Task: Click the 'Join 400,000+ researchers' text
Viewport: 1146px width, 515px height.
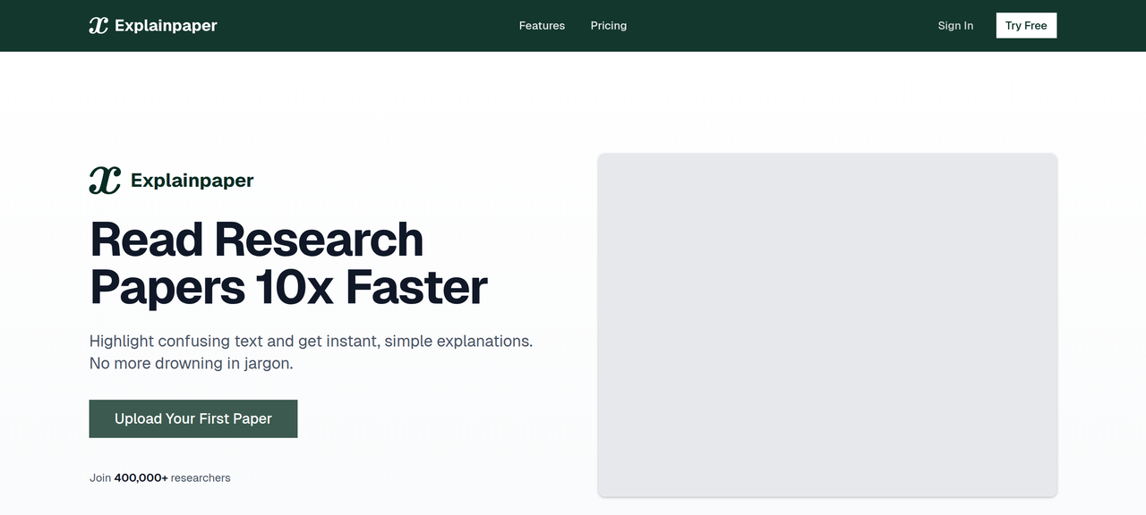Action: coord(160,478)
